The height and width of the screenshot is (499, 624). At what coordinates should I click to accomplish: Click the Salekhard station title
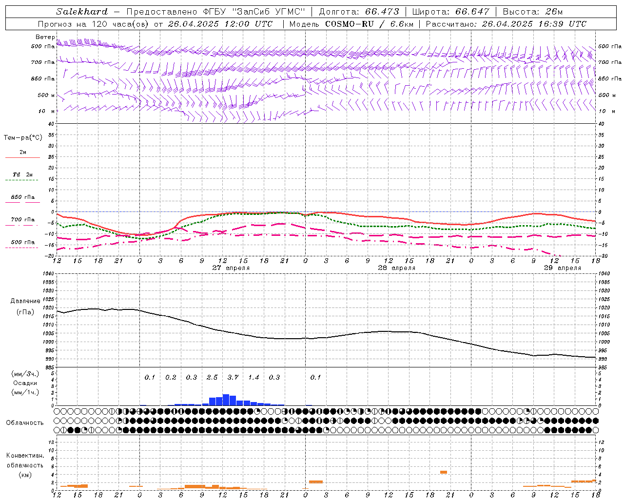pos(82,12)
